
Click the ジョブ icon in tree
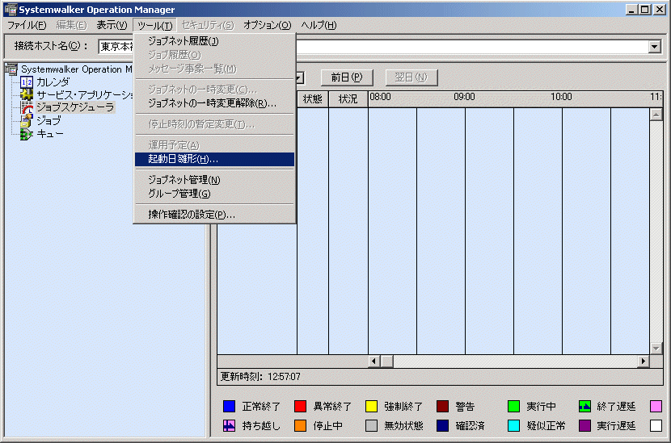(27, 121)
